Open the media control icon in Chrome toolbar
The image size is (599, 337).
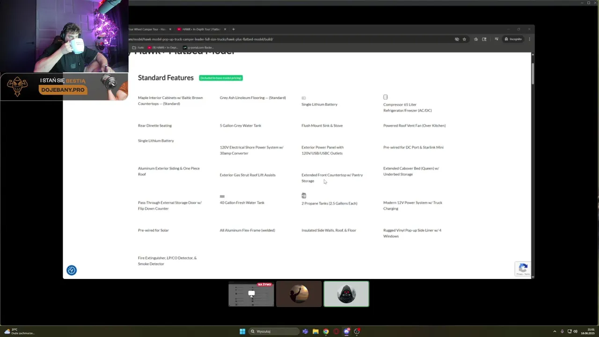pyautogui.click(x=497, y=39)
